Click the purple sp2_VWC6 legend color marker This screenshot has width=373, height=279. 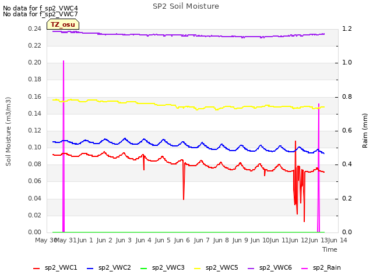tap(251, 269)
